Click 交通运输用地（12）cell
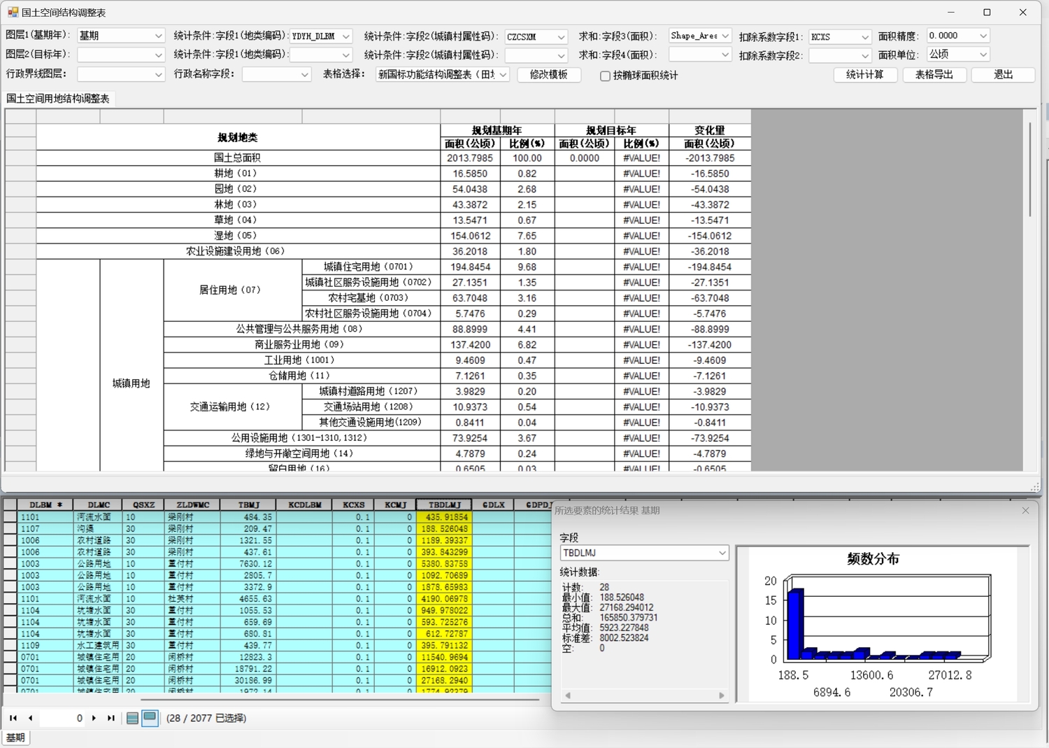The width and height of the screenshot is (1049, 748). (x=233, y=407)
